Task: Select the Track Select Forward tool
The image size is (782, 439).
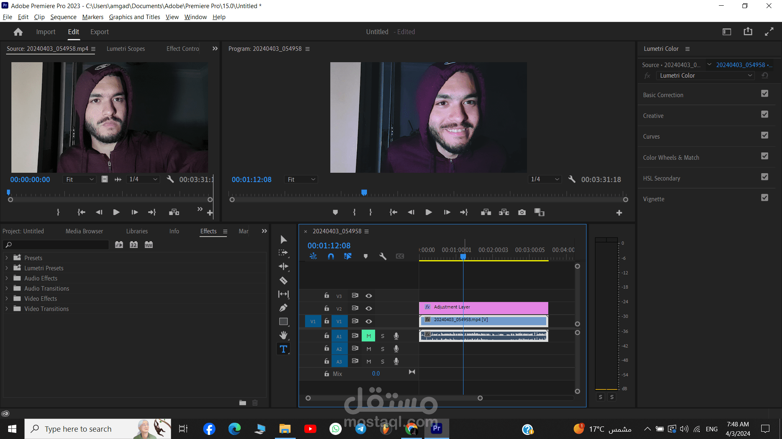Action: click(283, 253)
